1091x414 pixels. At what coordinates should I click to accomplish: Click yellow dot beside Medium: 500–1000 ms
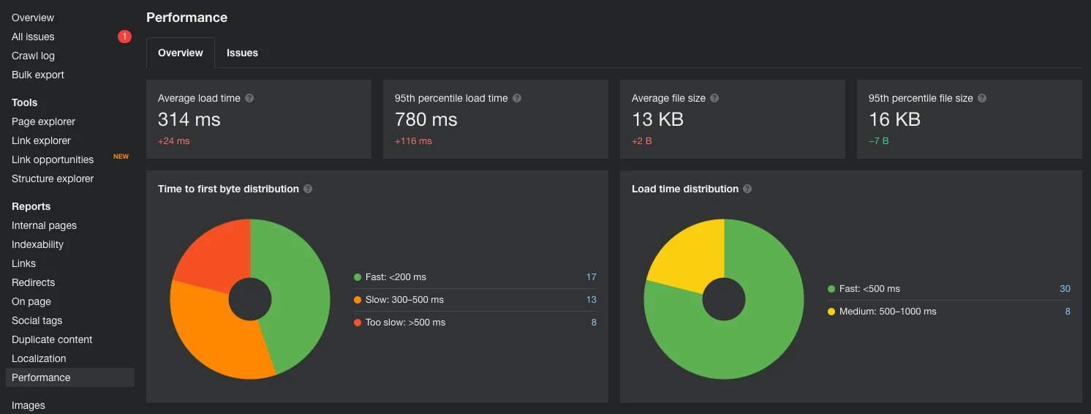[x=831, y=312]
